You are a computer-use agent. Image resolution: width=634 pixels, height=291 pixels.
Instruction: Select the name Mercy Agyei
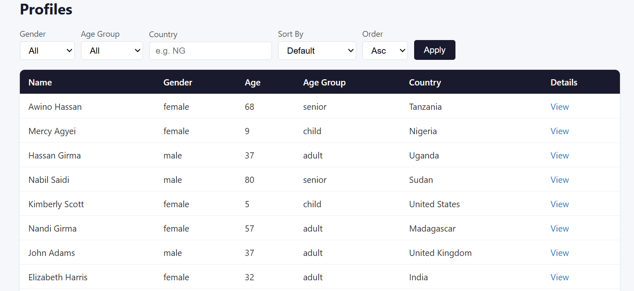tap(52, 131)
